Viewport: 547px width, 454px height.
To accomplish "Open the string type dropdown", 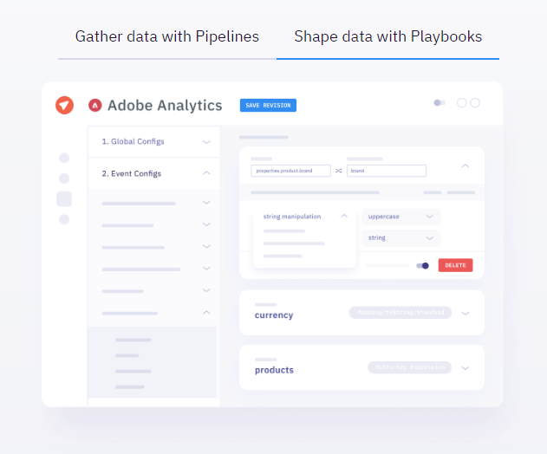I will tap(400, 237).
